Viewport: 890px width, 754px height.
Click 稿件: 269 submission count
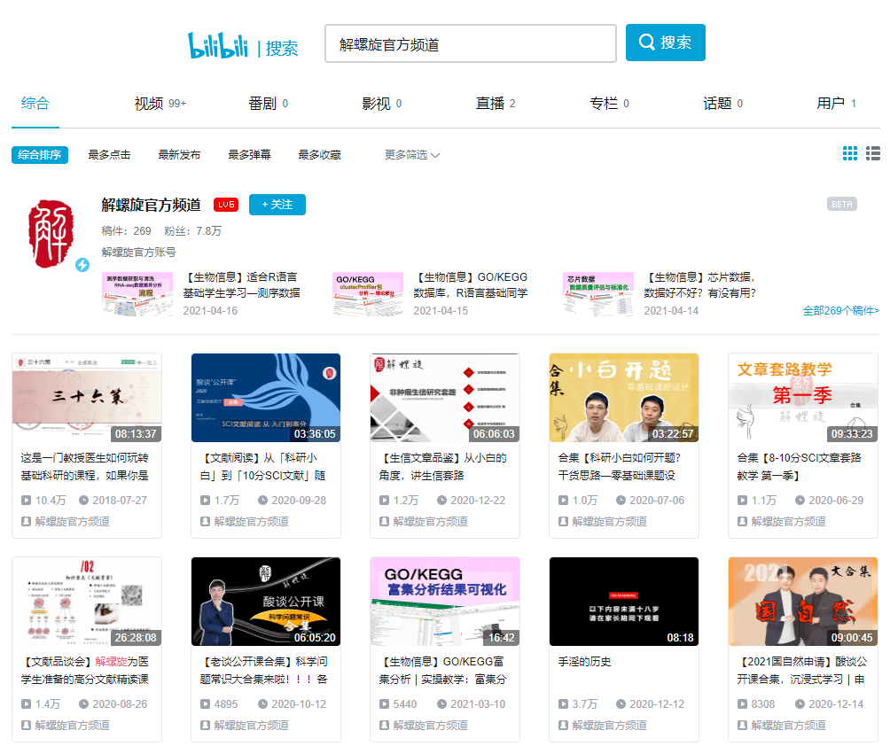pyautogui.click(x=127, y=231)
